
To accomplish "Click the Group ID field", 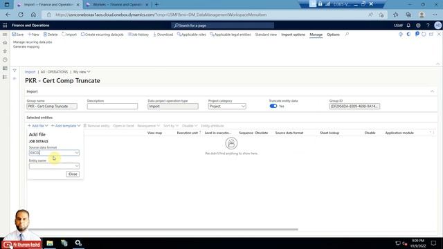I will click(x=354, y=106).
